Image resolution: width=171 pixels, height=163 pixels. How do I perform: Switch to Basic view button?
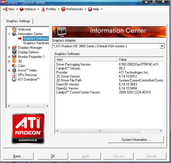pyautogui.click(x=18, y=156)
